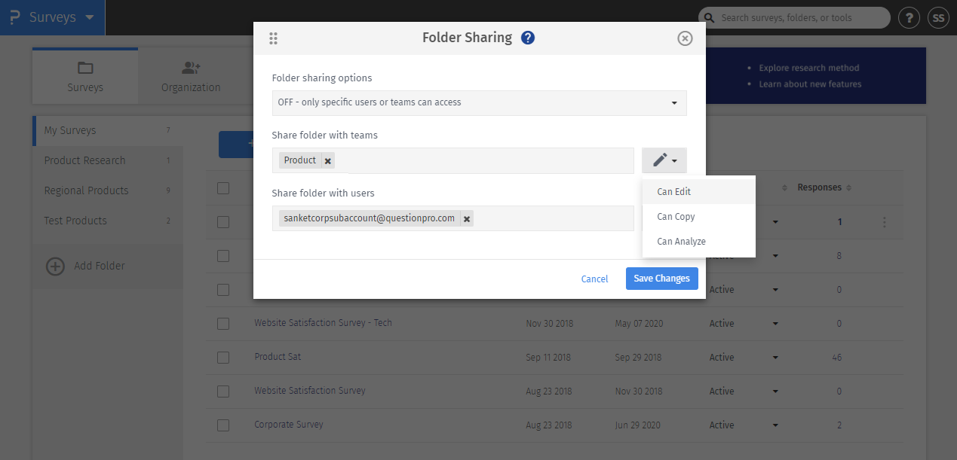
Task: Remove the Product team tag
Action: pyautogui.click(x=328, y=160)
